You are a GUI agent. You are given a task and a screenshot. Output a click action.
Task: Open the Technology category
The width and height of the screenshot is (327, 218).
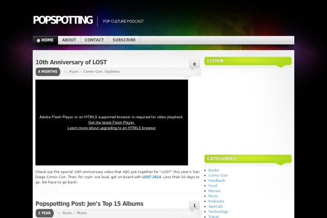[218, 211]
